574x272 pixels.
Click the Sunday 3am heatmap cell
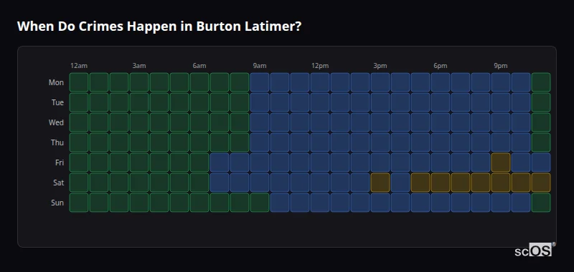point(139,203)
